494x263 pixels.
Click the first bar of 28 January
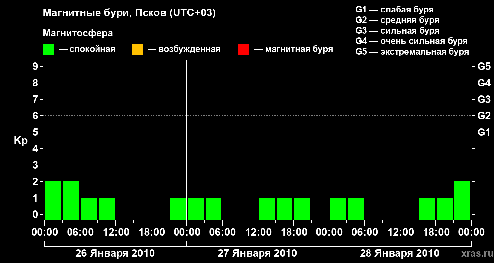click(x=338, y=208)
